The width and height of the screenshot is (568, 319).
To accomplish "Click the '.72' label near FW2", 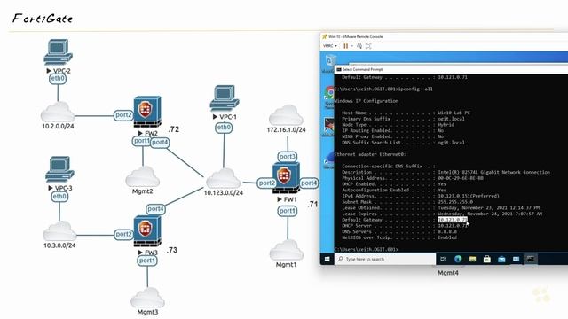I will [x=174, y=129].
